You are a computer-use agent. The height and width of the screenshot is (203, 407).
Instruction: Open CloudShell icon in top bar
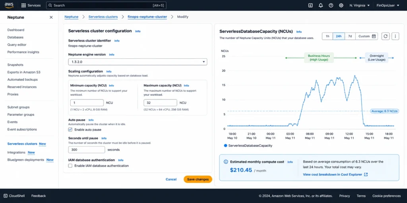[x=310, y=6]
